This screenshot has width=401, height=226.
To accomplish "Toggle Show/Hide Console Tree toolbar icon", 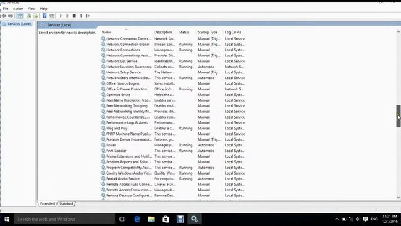I will (x=20, y=16).
